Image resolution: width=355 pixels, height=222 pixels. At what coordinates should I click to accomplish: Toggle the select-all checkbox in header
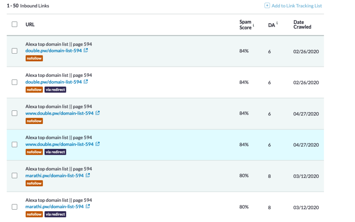coord(15,24)
